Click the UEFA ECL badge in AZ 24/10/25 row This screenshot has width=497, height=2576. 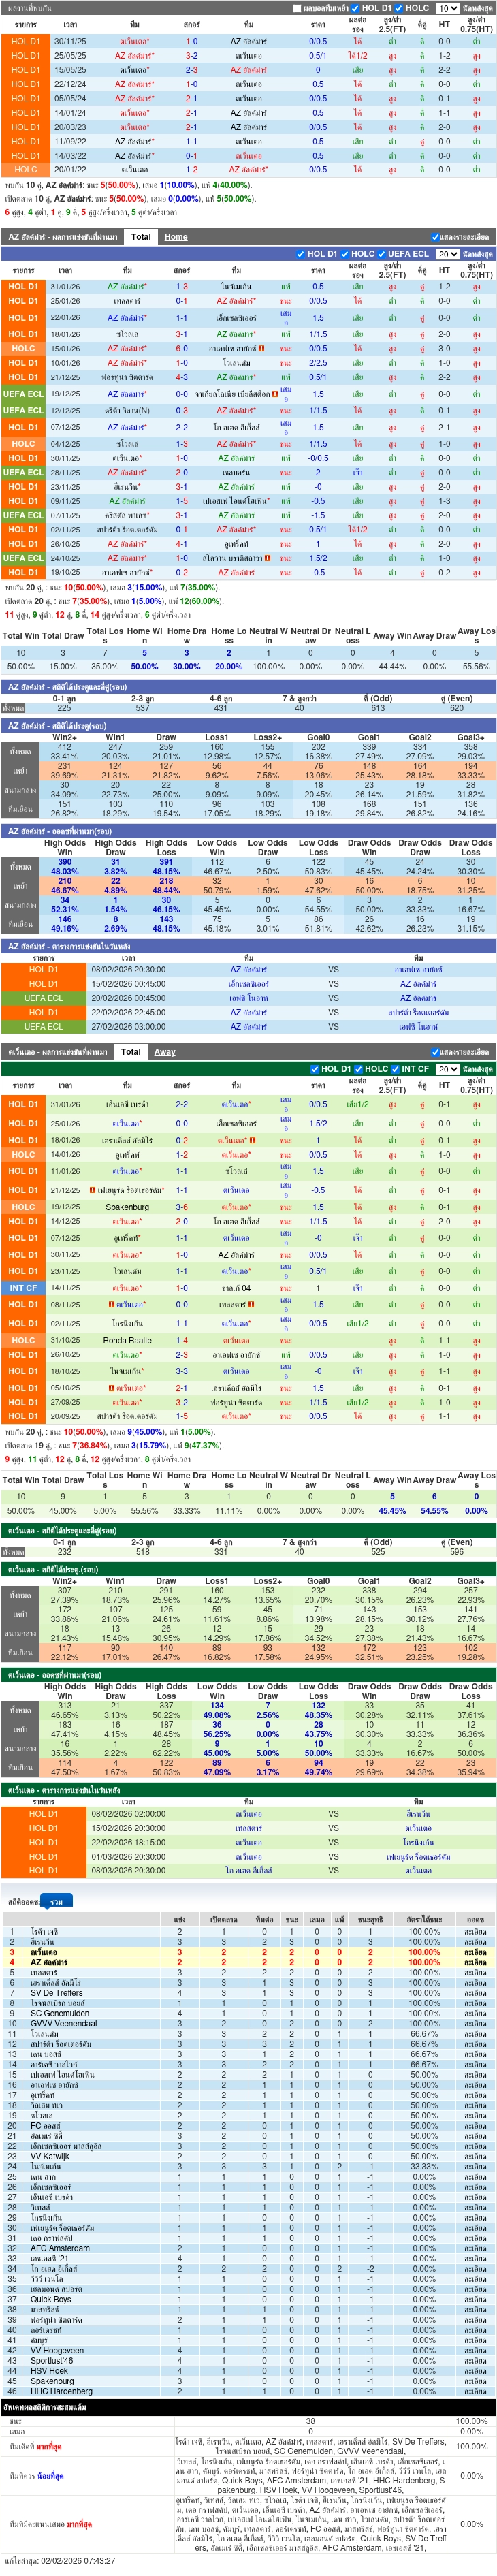click(23, 558)
